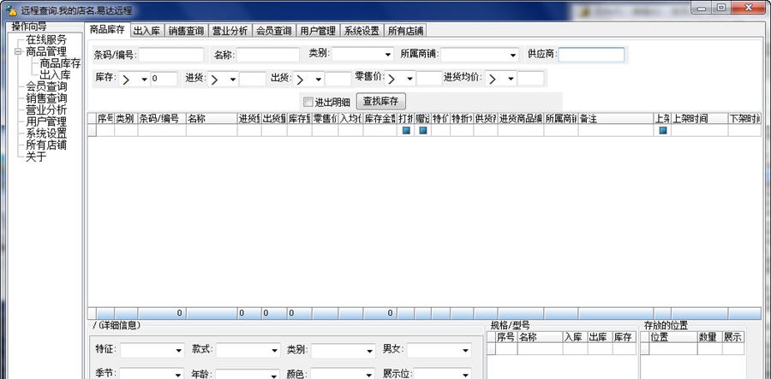Open the 所属商铺 dropdown
This screenshot has height=379, width=771.
[513, 55]
